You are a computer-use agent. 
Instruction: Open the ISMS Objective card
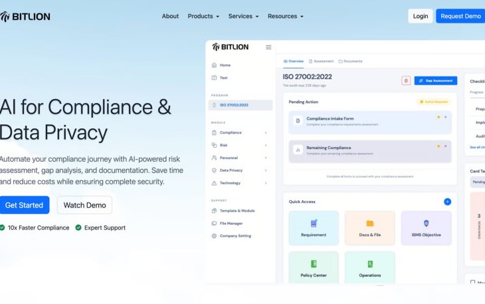[x=427, y=228]
